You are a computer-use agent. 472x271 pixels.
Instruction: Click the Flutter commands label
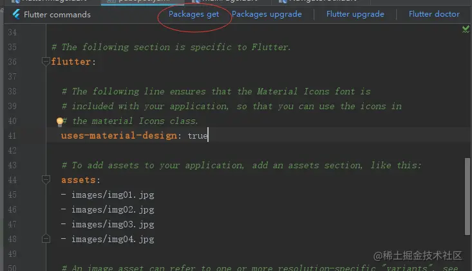(x=57, y=14)
